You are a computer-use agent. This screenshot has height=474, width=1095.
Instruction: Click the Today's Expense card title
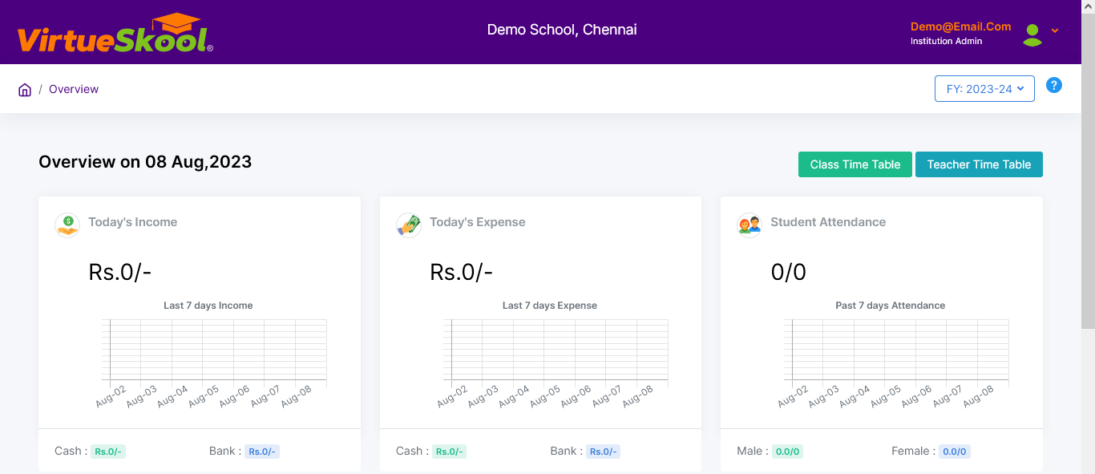(478, 222)
